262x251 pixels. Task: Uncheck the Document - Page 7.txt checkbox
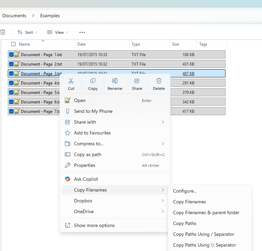pos(11,111)
